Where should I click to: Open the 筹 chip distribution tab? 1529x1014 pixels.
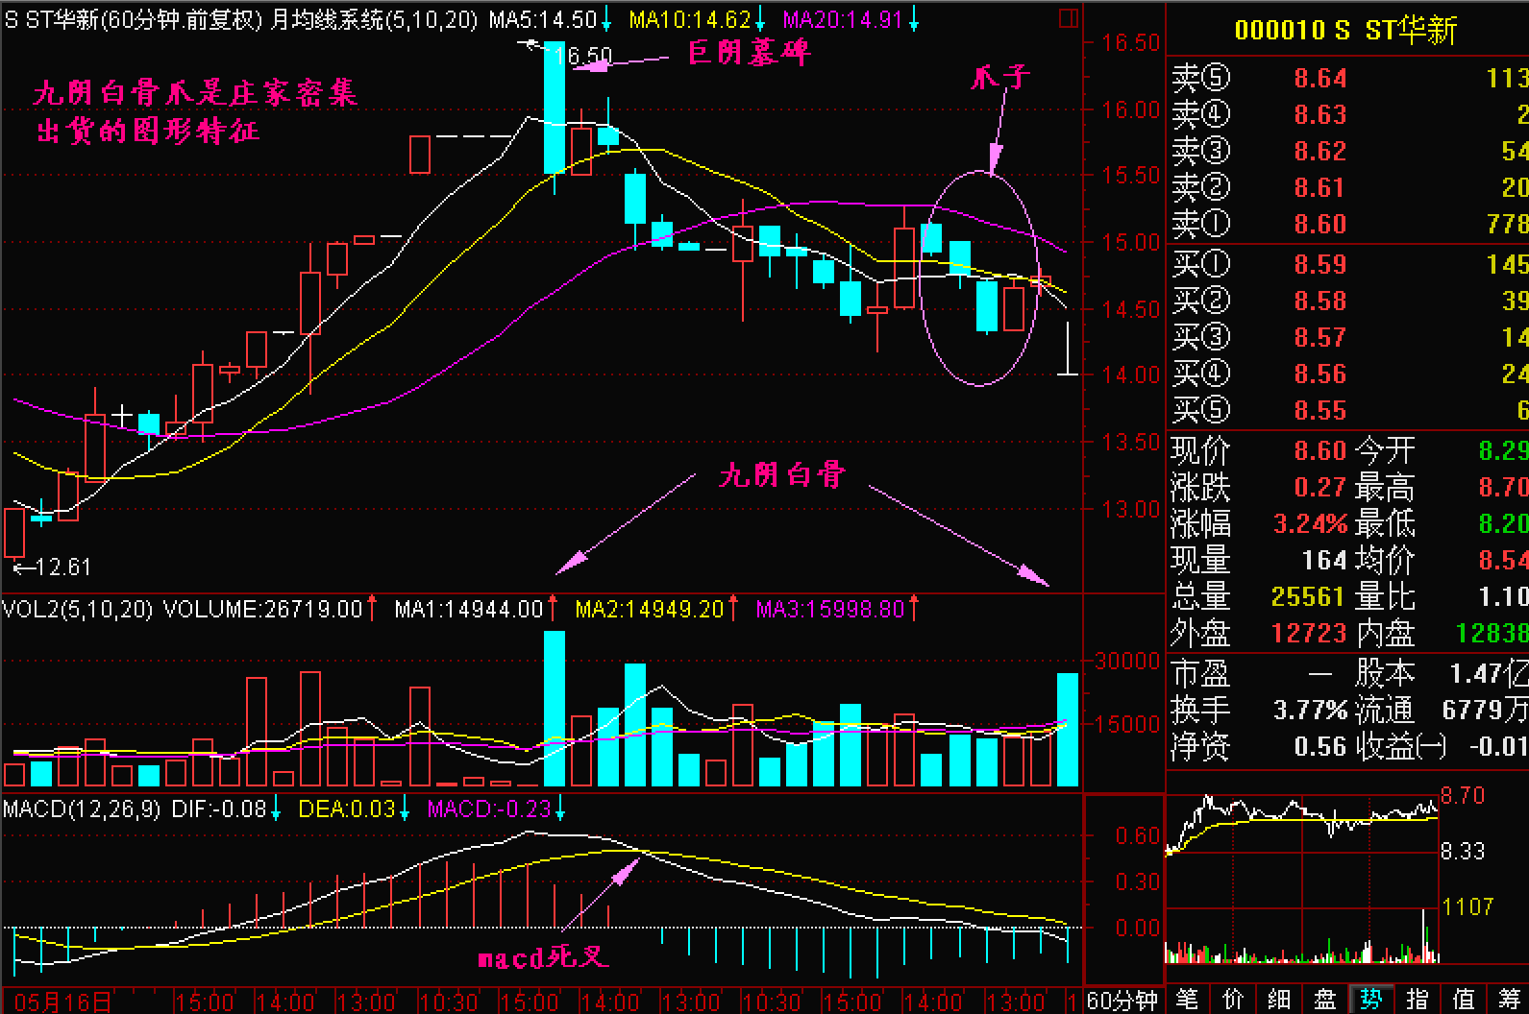[1508, 1000]
